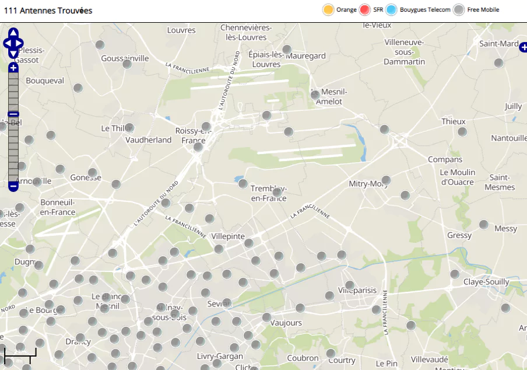Click the Free Mobile grey legend swatch
The height and width of the screenshot is (370, 527).
[x=459, y=10]
